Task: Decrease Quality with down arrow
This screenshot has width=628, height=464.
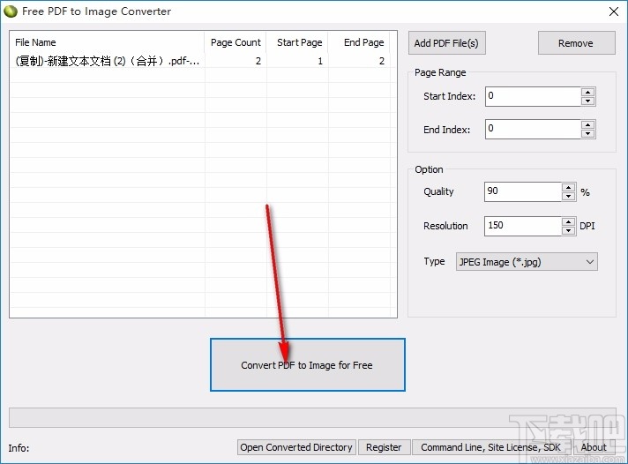Action: (568, 197)
